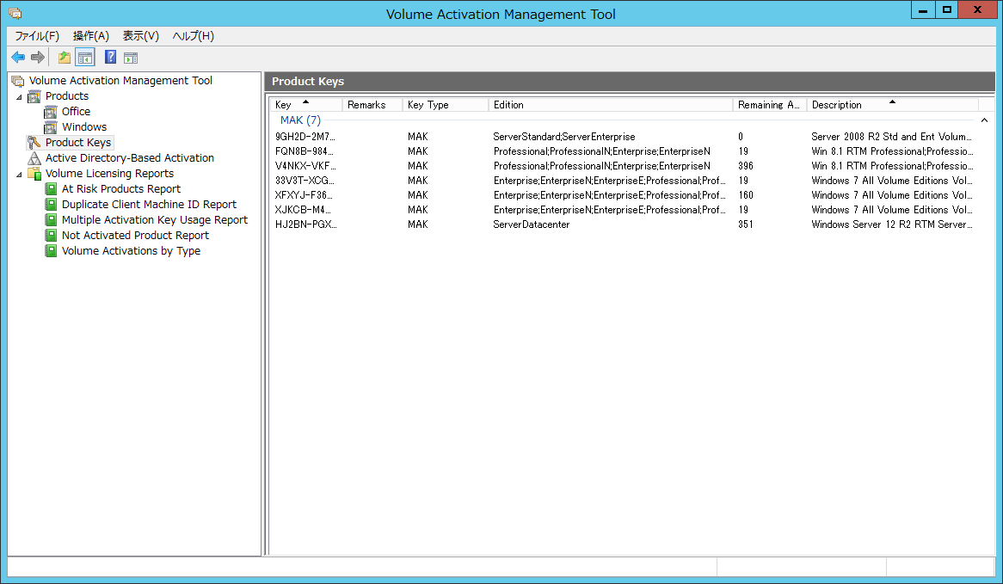Viewport: 1003px width, 584px height.
Task: Click the Windows Server 12 R2 RTM description
Action: (x=892, y=225)
